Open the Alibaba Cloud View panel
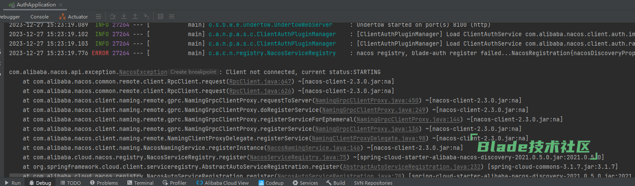The image size is (635, 186). [222, 183]
